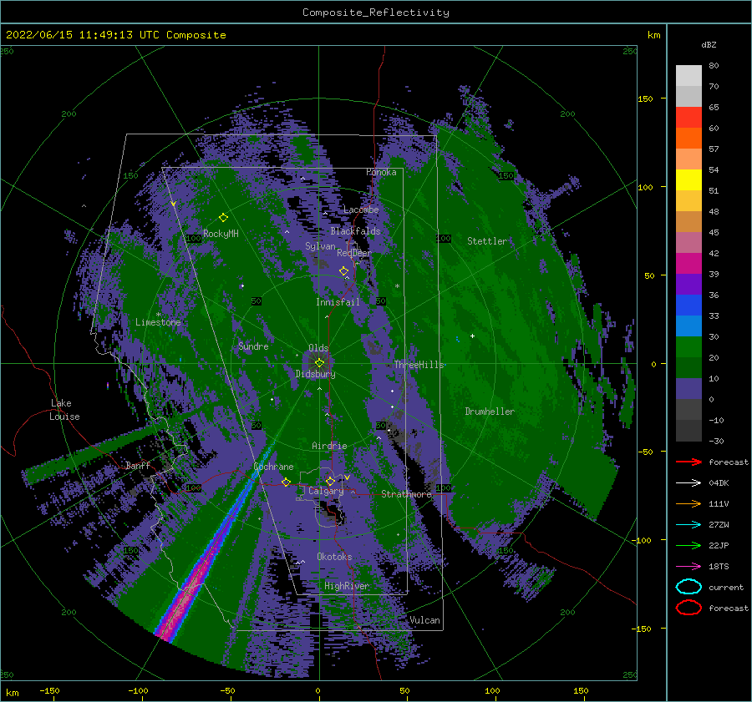Click the Sundre city label
This screenshot has width=752, height=702.
click(253, 346)
